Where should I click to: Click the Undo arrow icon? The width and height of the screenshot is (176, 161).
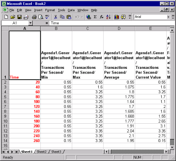point(77,17)
